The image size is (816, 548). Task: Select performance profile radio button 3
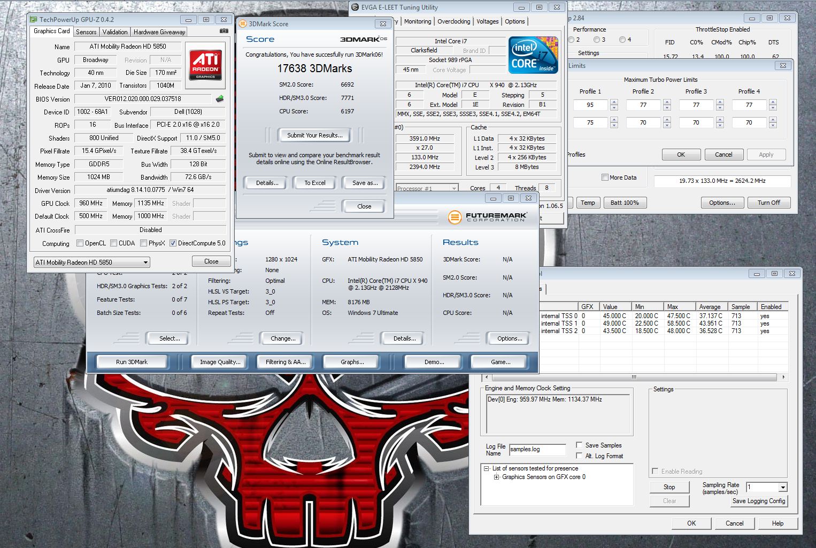tap(596, 40)
